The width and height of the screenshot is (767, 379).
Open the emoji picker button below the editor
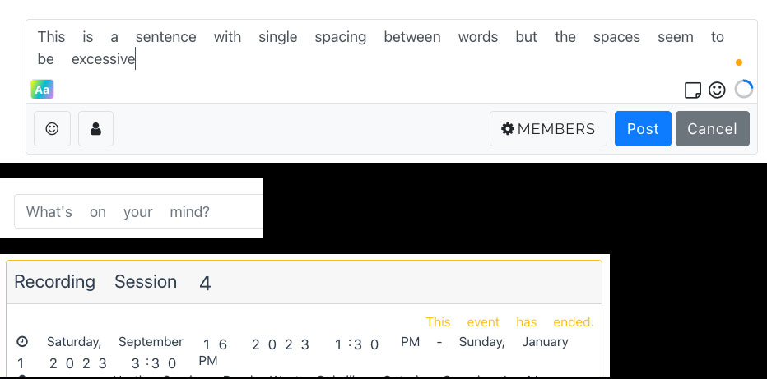coord(52,128)
